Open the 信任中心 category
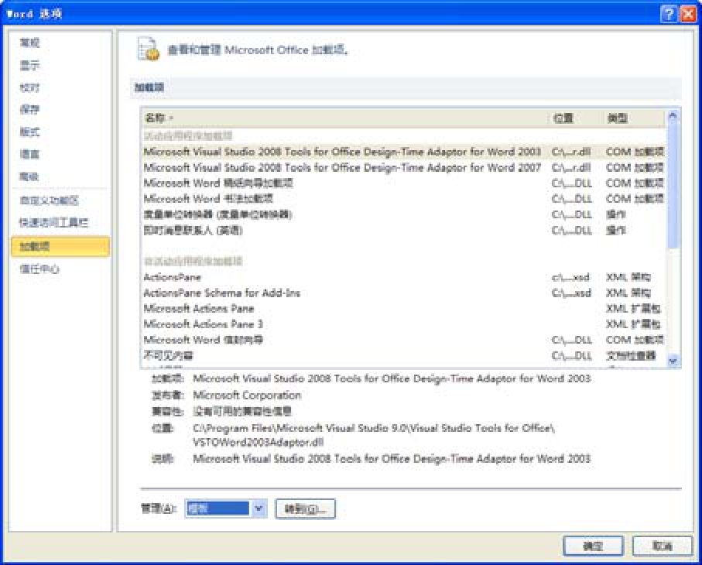This screenshot has height=565, width=702. pyautogui.click(x=39, y=269)
